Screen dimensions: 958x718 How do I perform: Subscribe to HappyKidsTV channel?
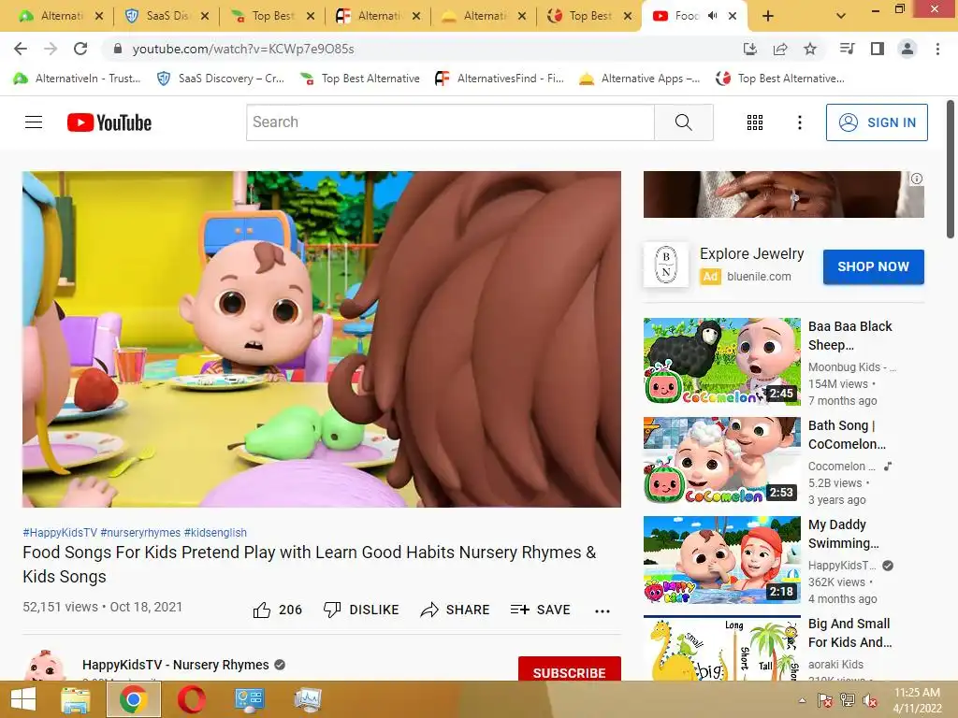point(570,669)
